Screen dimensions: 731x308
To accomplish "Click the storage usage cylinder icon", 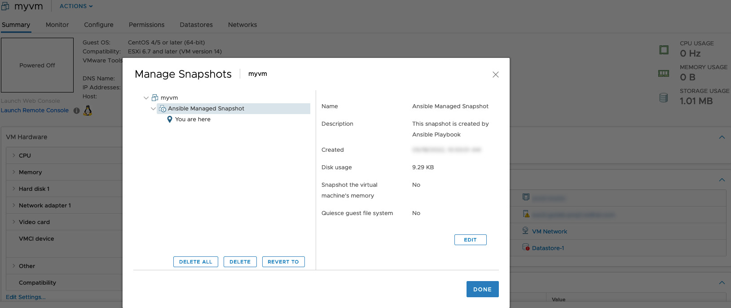I will [664, 97].
